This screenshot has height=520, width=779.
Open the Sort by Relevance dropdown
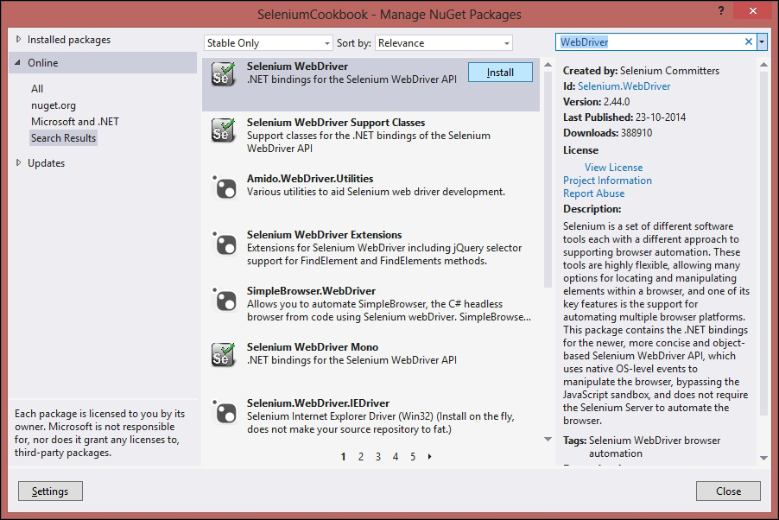(x=444, y=43)
